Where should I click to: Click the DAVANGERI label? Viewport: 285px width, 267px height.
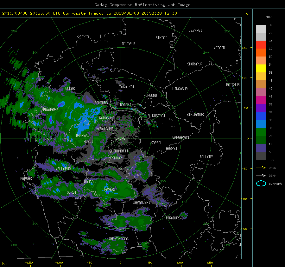tap(142, 203)
